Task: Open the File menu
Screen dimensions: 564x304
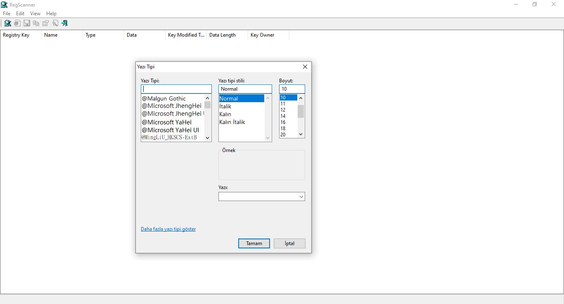Action: coord(7,14)
